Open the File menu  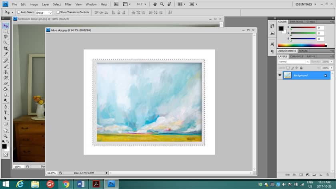tap(14, 4)
